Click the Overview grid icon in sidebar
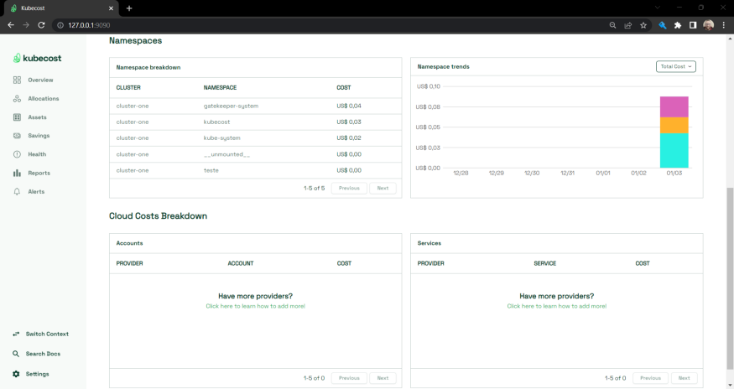The width and height of the screenshot is (734, 389). [17, 80]
